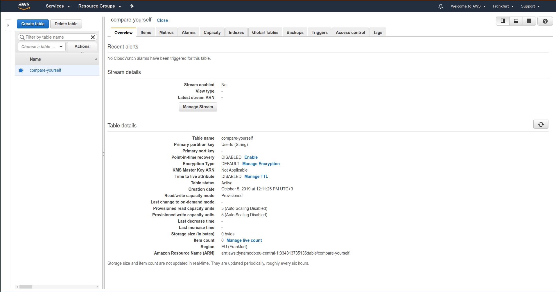
Task: Open the Support menu
Action: (x=530, y=6)
